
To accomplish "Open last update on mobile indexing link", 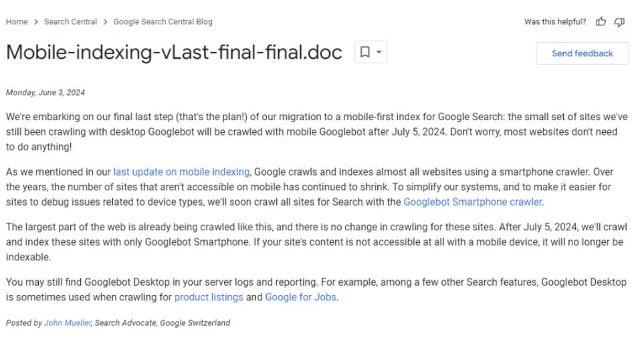I will click(181, 171).
